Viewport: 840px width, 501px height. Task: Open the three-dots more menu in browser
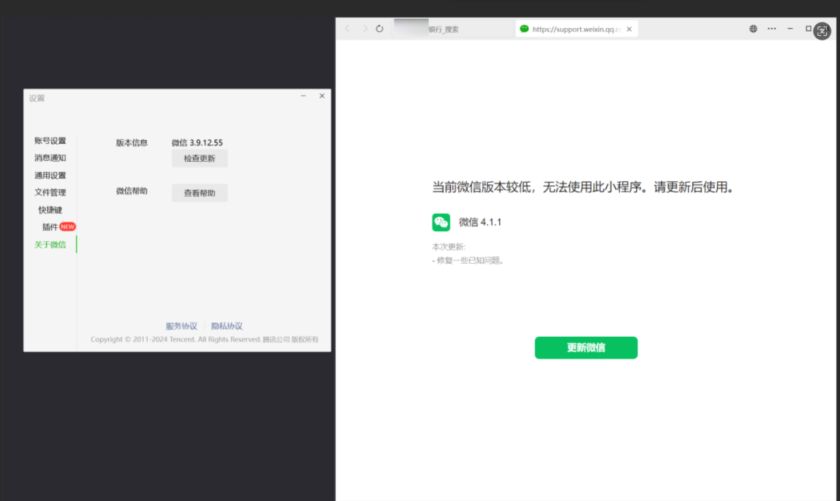[x=772, y=29]
